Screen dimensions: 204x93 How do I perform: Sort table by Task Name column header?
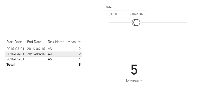point(56,42)
